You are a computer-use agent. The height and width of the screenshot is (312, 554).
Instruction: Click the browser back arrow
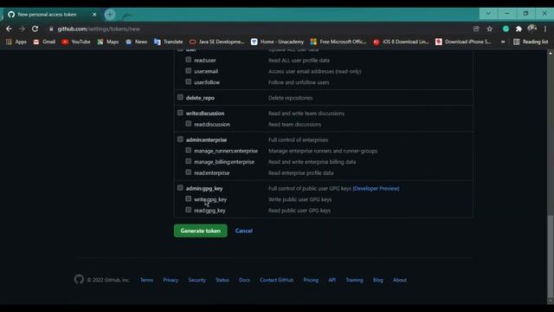point(9,29)
